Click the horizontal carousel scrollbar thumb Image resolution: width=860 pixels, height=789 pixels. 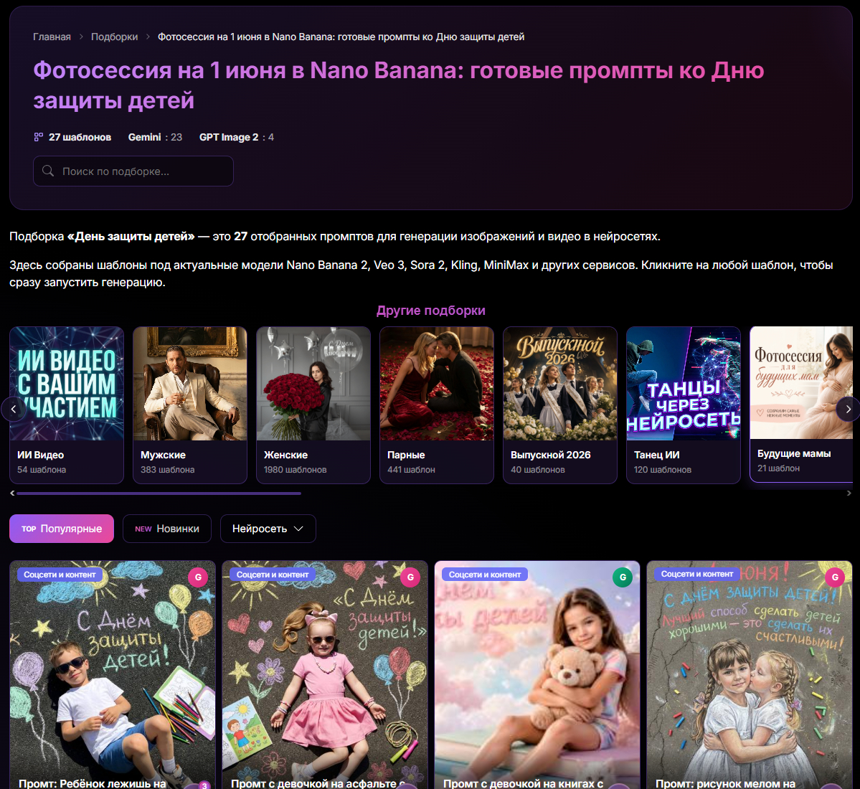tap(159, 493)
